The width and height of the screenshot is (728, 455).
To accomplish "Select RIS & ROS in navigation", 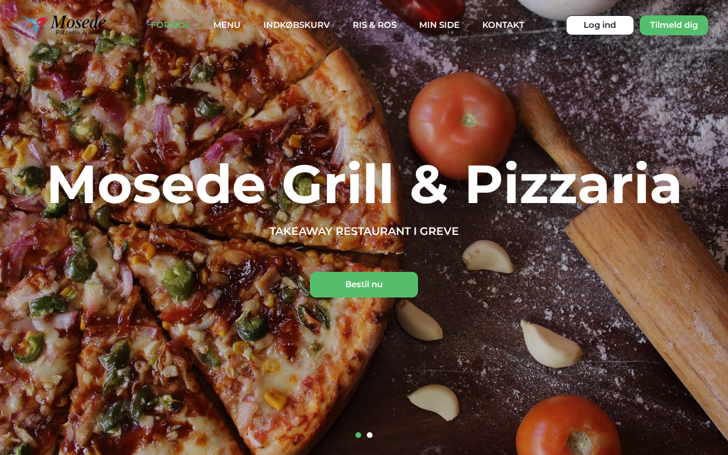I will pyautogui.click(x=374, y=25).
